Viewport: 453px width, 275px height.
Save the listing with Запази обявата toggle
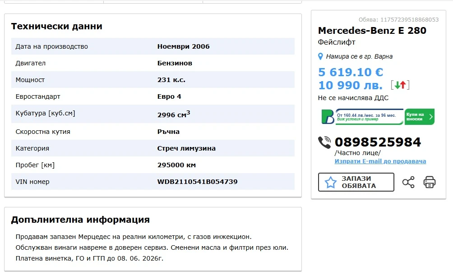pos(356,182)
